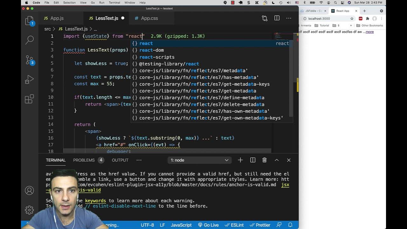This screenshot has width=407, height=229.
Task: Show hidden bookmarks chevron in Chrome
Action: (351, 25)
